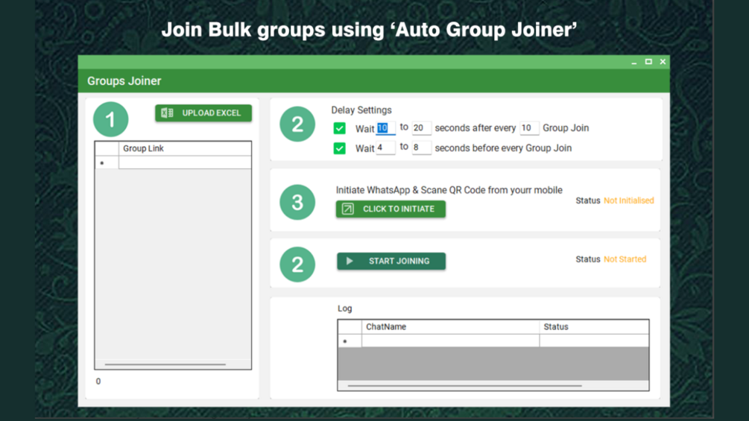
Task: Click the Groups Joiner title text
Action: coord(124,81)
